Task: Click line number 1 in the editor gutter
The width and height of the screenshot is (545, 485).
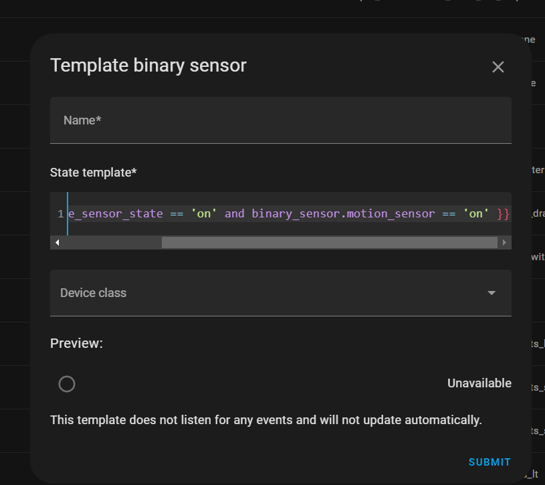Action: (60, 214)
